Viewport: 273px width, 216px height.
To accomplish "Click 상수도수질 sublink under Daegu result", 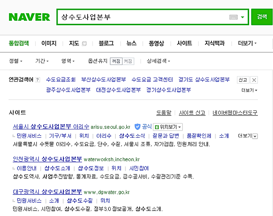I will click(x=80, y=201).
